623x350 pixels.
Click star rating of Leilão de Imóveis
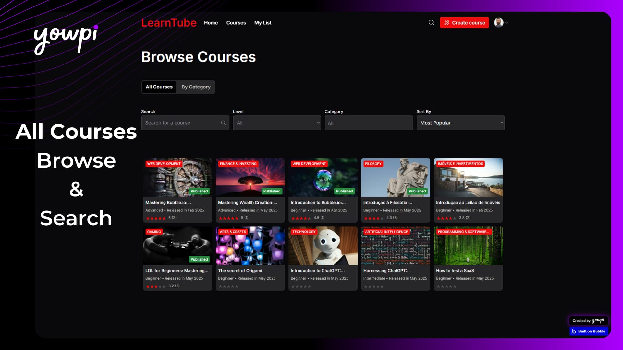(446, 218)
